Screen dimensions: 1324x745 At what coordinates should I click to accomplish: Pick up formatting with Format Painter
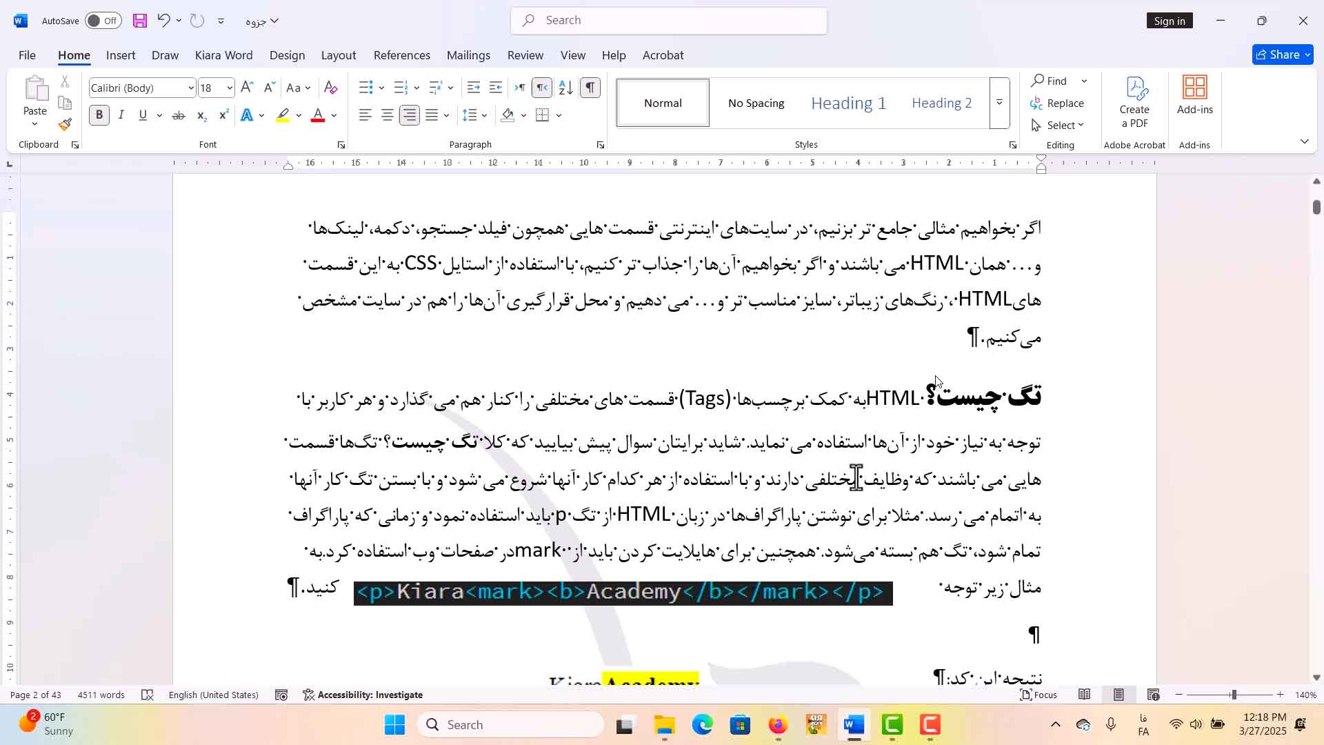coord(65,125)
